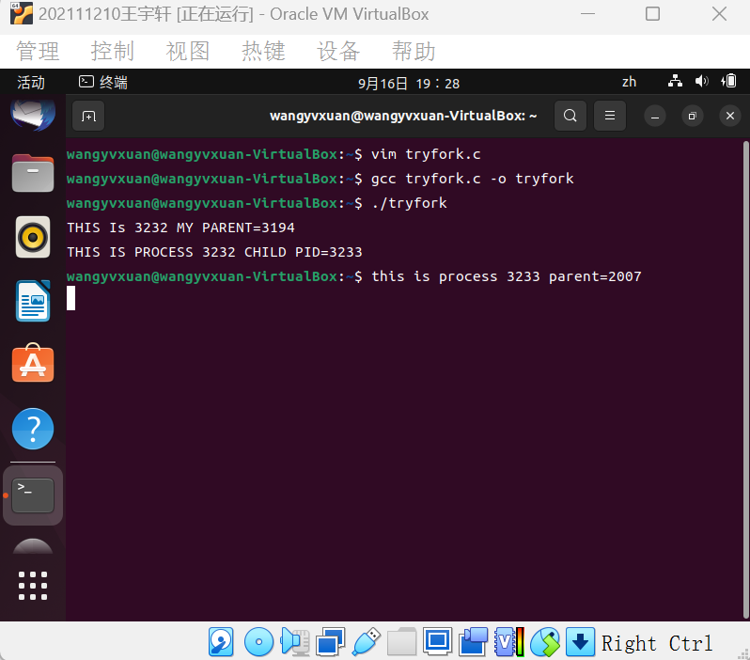Screen dimensions: 750x660
Task: Minimize the VirtualBox window
Action: click(587, 14)
